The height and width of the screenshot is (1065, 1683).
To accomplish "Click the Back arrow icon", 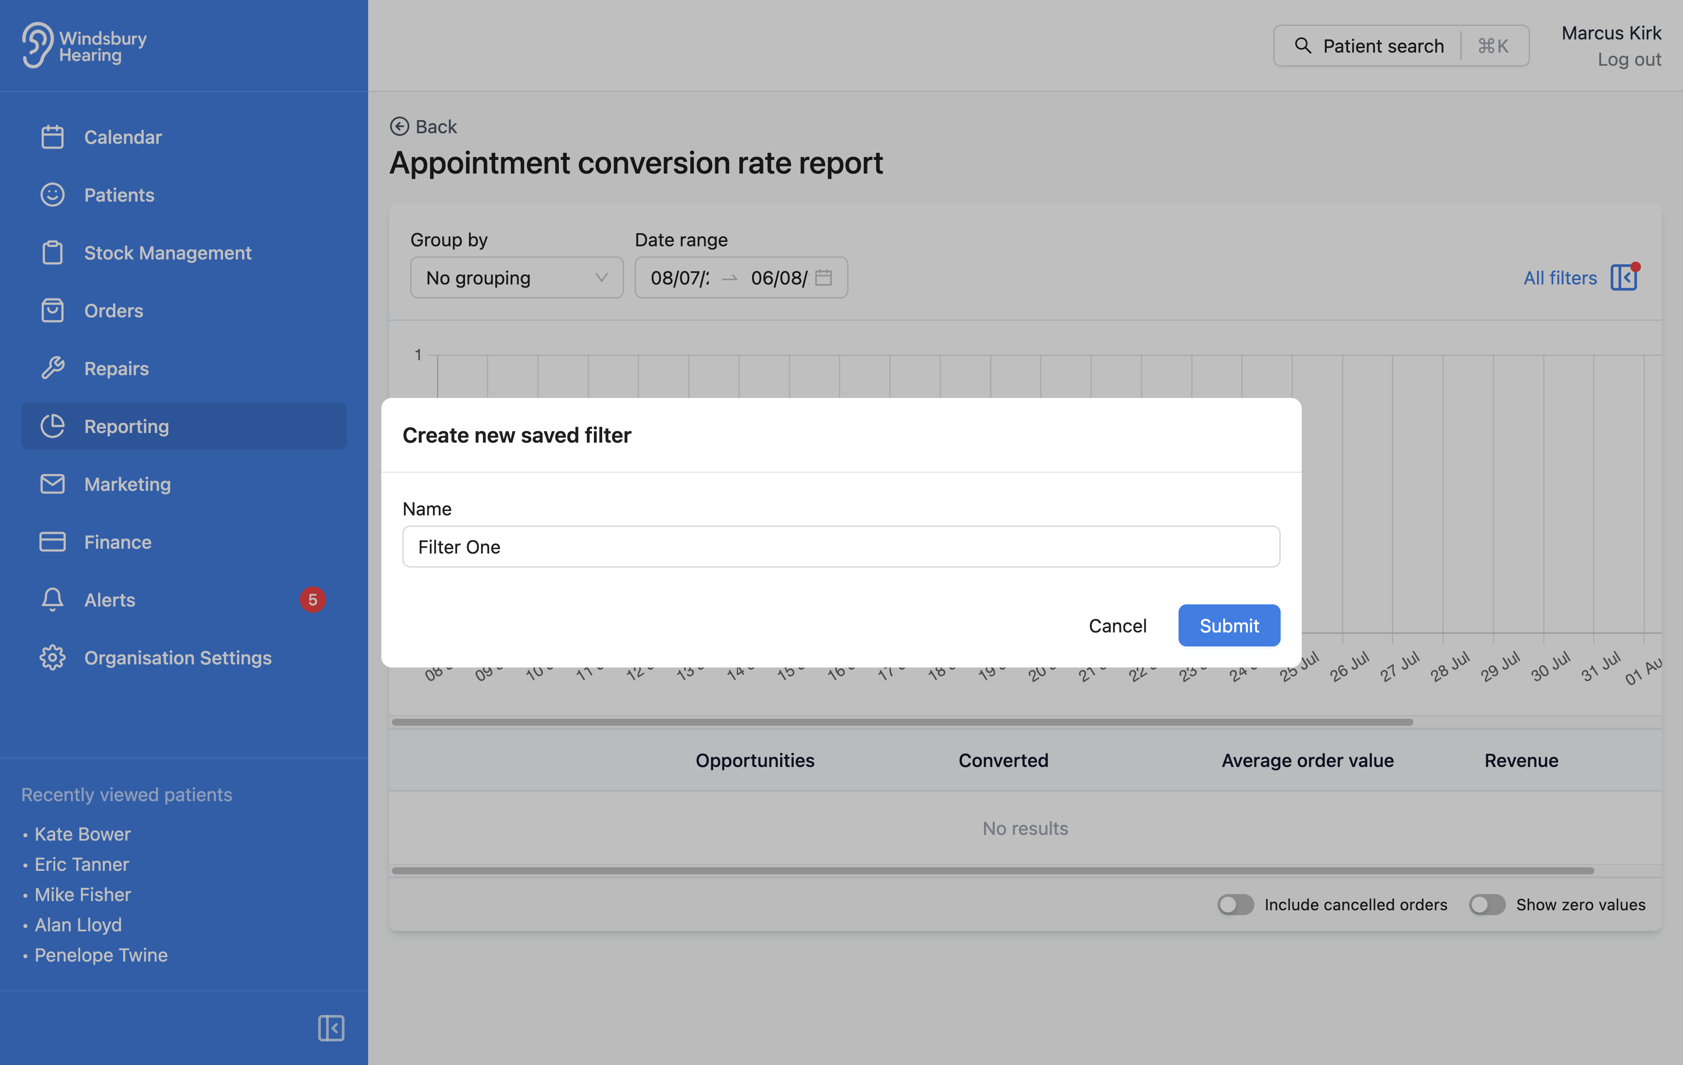I will coord(399,127).
